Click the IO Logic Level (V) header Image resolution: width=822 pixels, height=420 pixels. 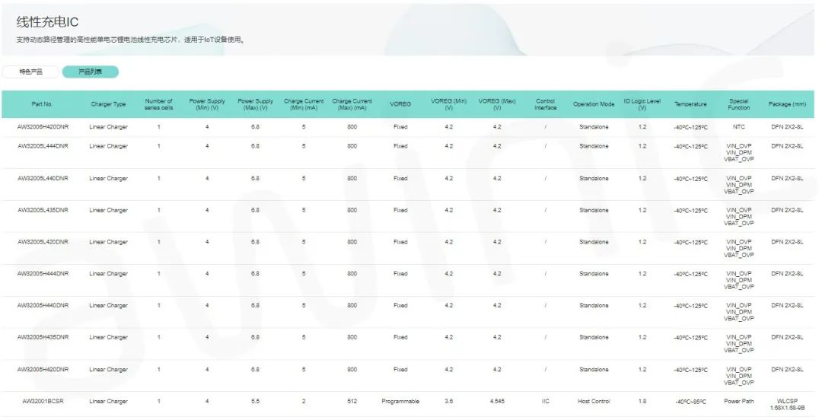point(642,104)
